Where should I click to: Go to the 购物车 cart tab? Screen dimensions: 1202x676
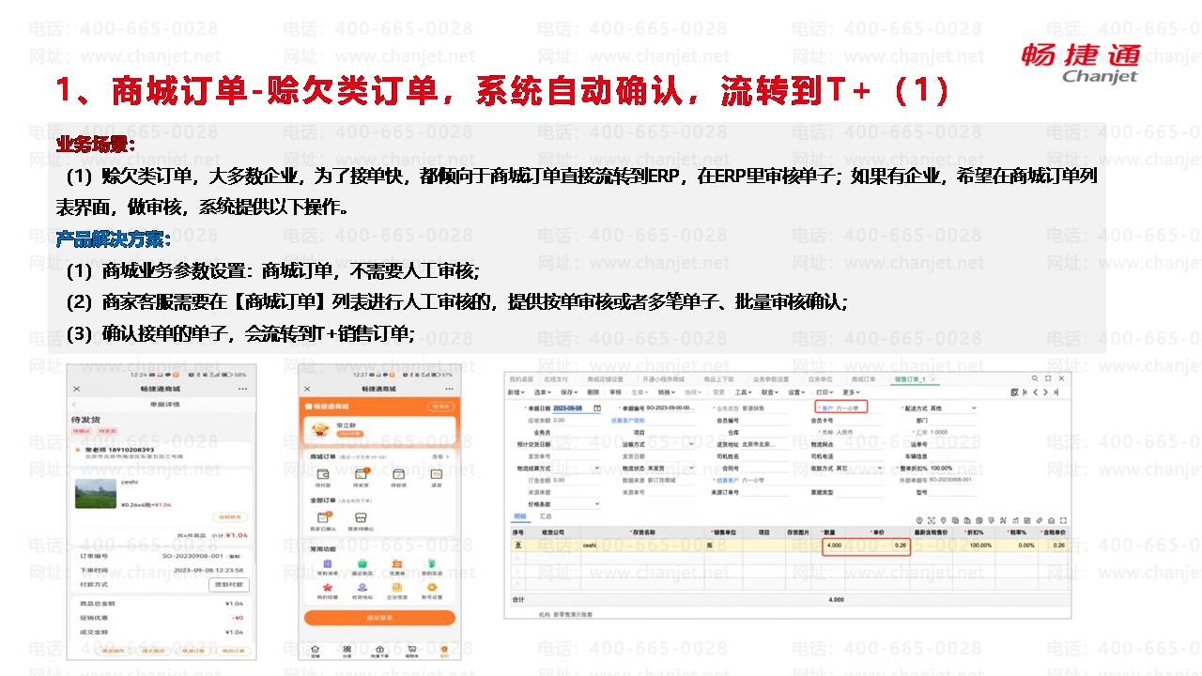pos(411,650)
